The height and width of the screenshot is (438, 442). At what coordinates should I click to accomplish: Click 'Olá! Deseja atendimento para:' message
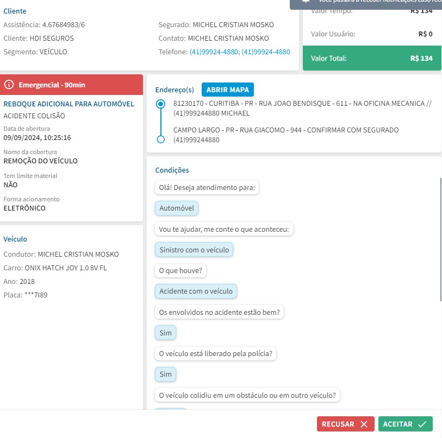click(x=207, y=187)
